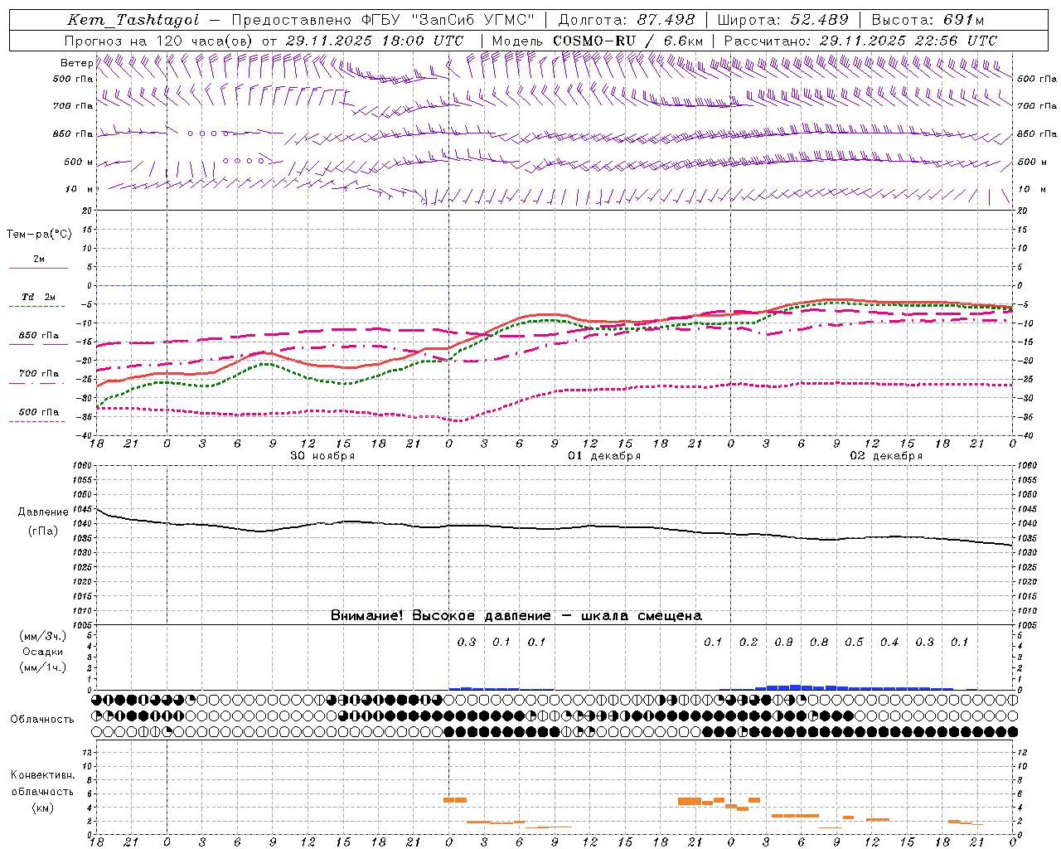
Task: Click the precipitation value 0.9
Action: coord(783,643)
